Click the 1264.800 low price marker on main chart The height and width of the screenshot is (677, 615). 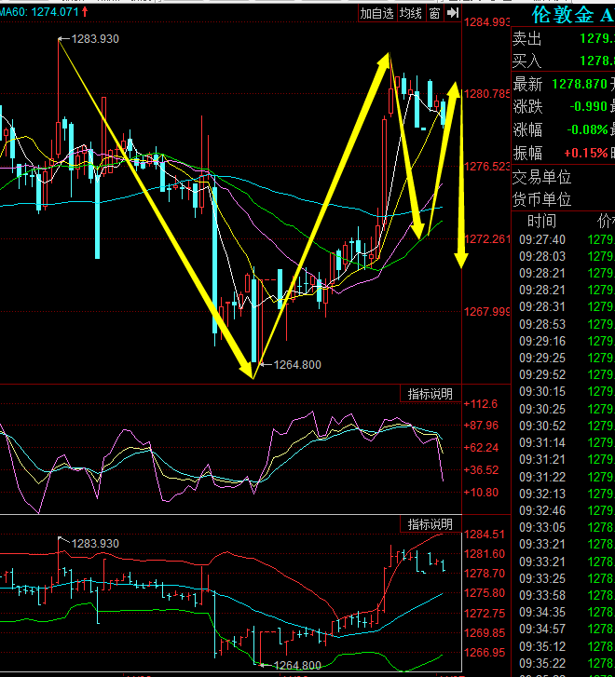point(296,364)
